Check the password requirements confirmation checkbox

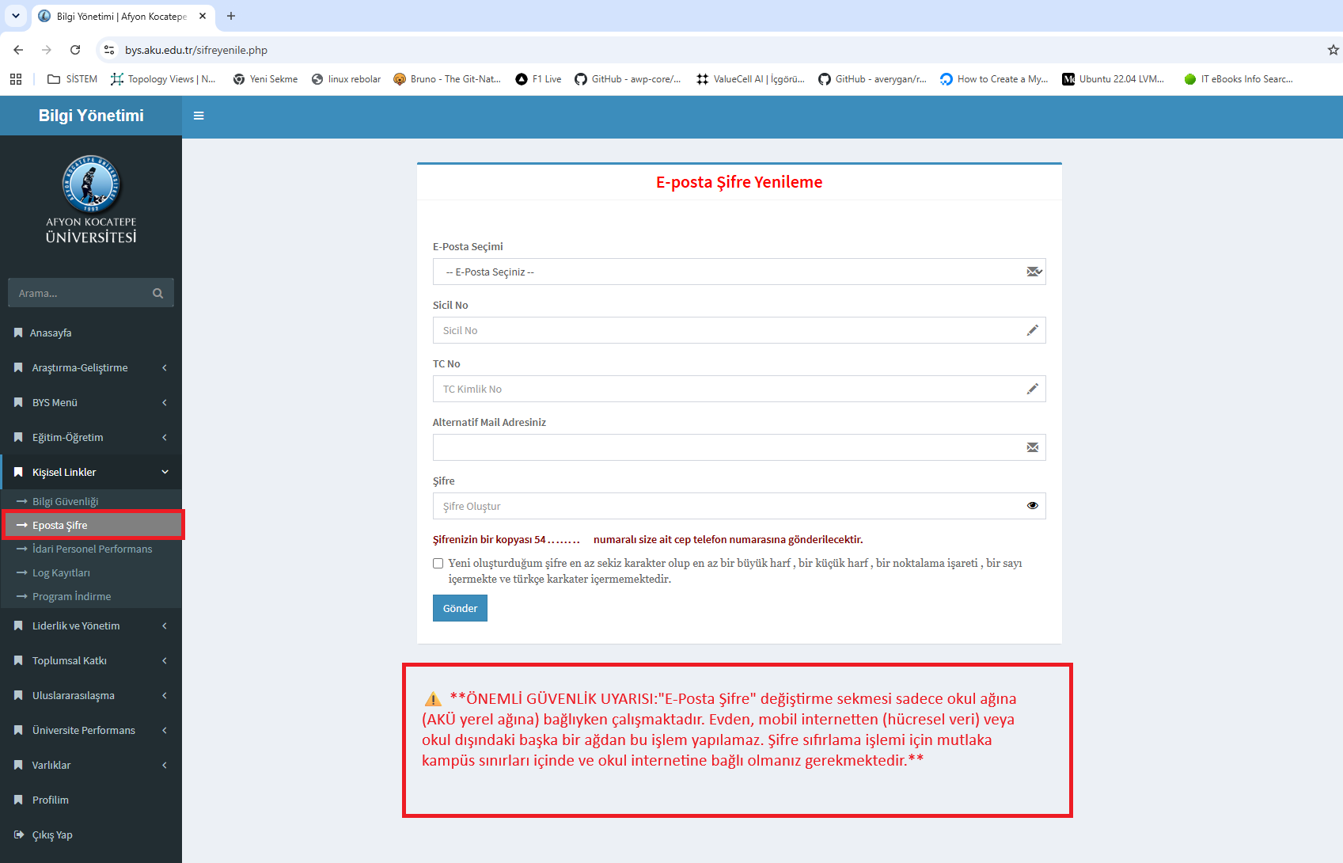(x=438, y=564)
